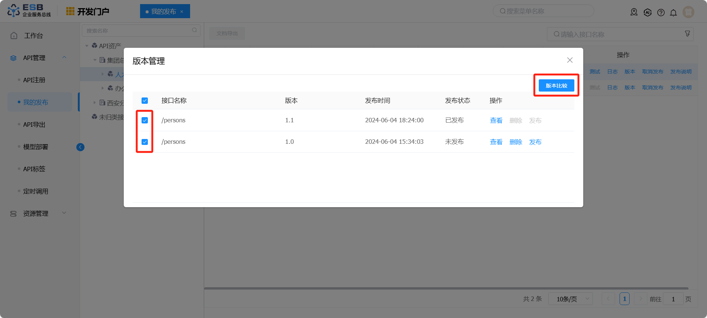
Task: Expand the 资源管理 menu section
Action: [x=64, y=213]
